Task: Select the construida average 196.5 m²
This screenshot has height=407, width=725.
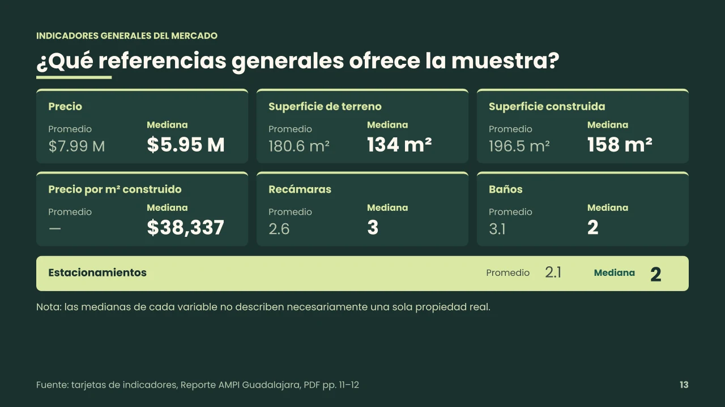Action: pyautogui.click(x=519, y=146)
